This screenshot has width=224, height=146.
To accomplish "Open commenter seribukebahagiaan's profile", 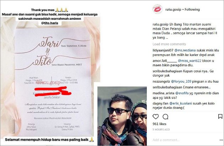I will coord(167,71).
